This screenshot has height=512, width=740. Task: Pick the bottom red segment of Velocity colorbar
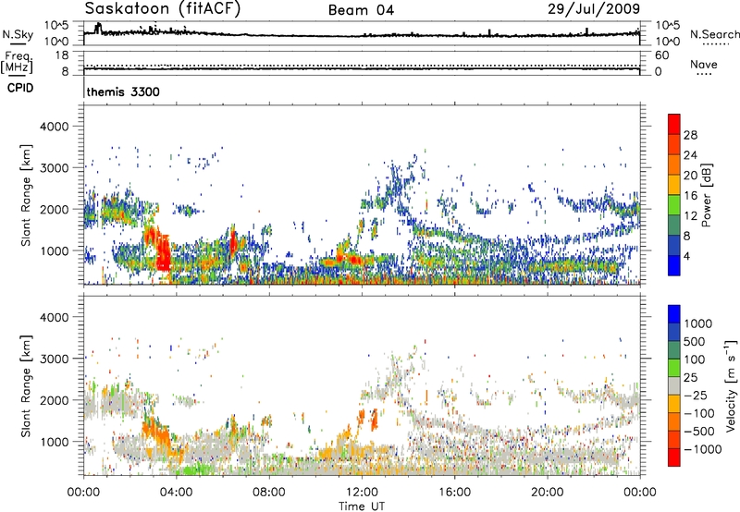(x=674, y=457)
